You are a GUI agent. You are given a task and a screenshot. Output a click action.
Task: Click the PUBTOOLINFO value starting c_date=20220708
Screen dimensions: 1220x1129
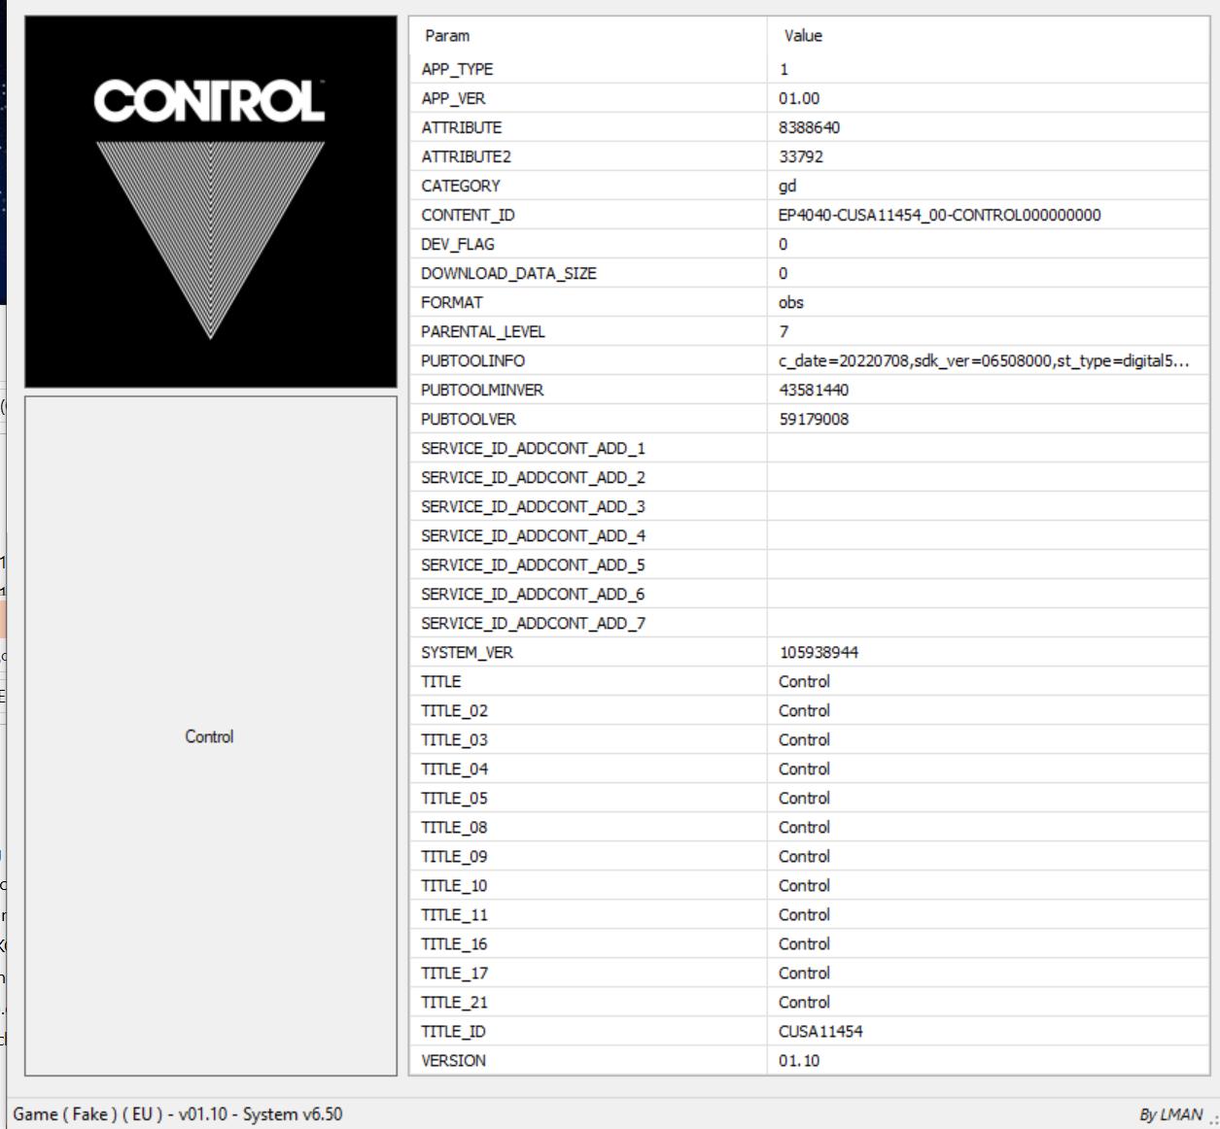(x=983, y=360)
